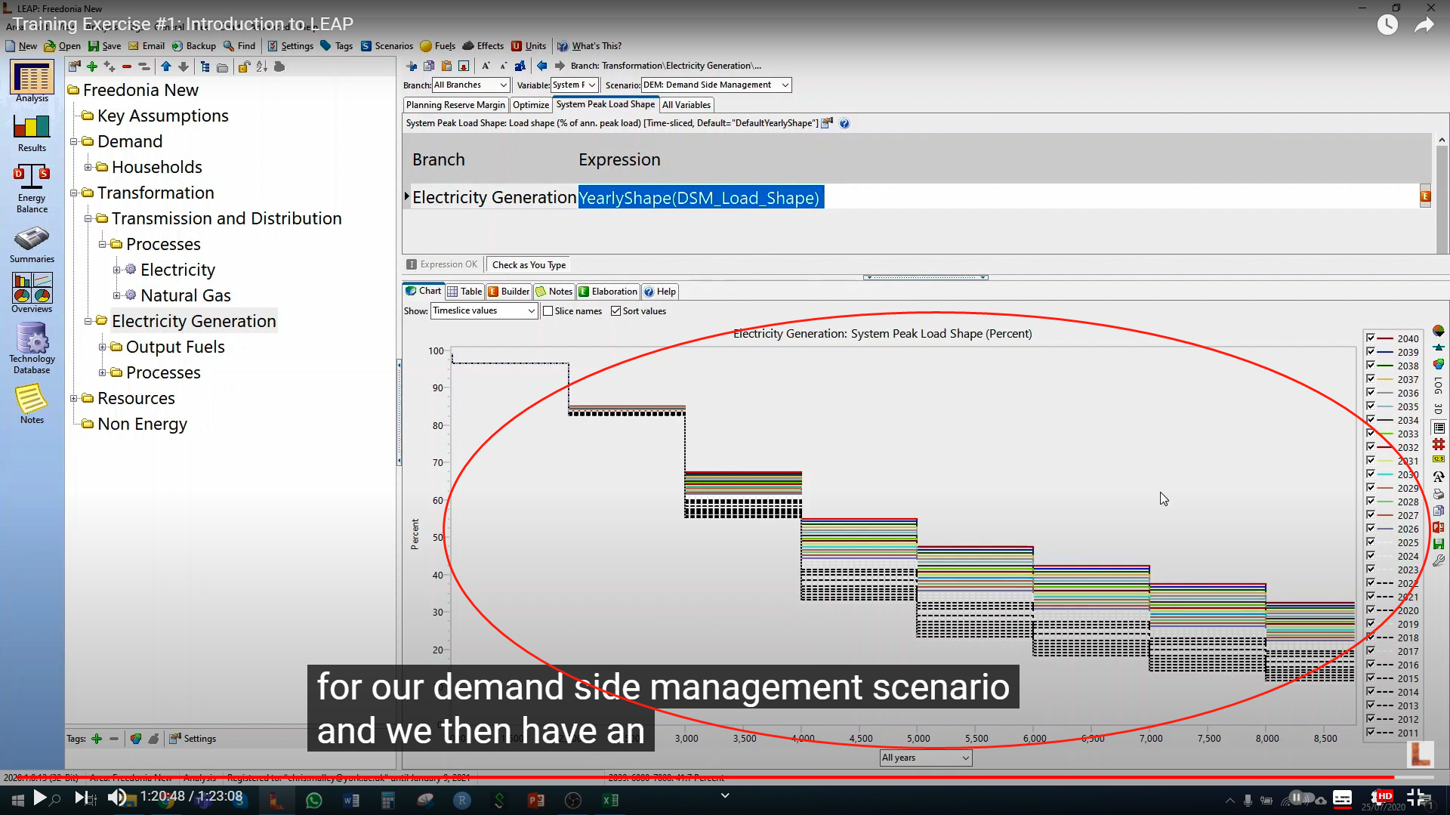The image size is (1450, 815).
Task: Click the expression E button in row
Action: [1425, 196]
